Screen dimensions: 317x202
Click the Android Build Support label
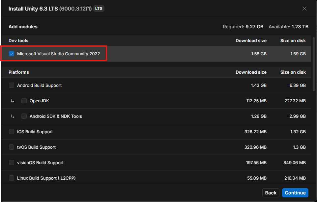[x=39, y=85]
